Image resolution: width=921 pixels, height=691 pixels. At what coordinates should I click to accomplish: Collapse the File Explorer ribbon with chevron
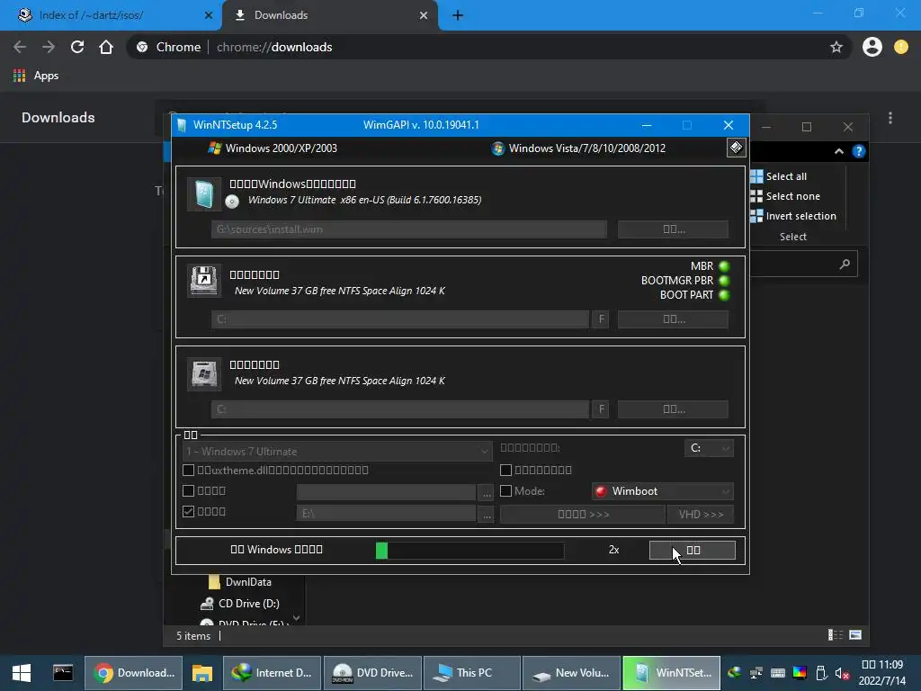click(x=839, y=151)
